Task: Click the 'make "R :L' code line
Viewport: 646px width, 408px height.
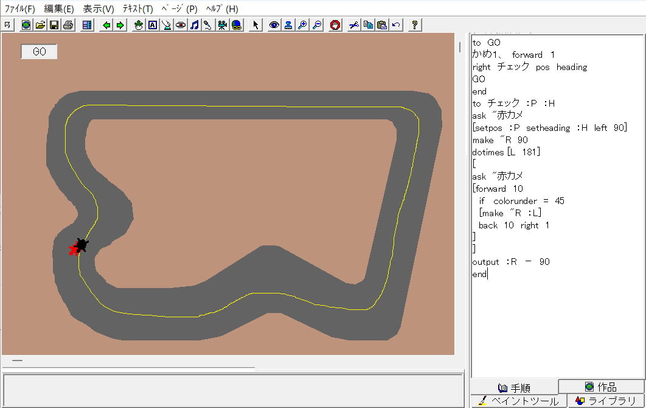Action: pos(510,213)
